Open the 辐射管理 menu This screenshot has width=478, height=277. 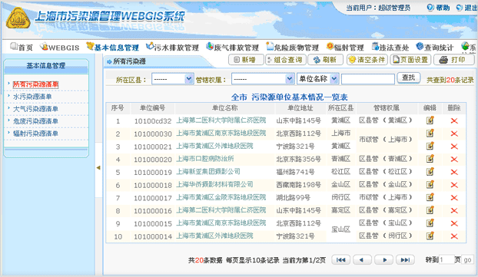(345, 47)
